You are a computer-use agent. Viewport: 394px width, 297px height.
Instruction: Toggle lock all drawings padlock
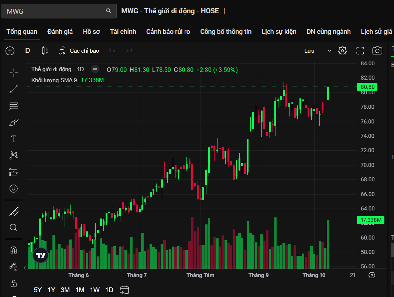(14, 283)
